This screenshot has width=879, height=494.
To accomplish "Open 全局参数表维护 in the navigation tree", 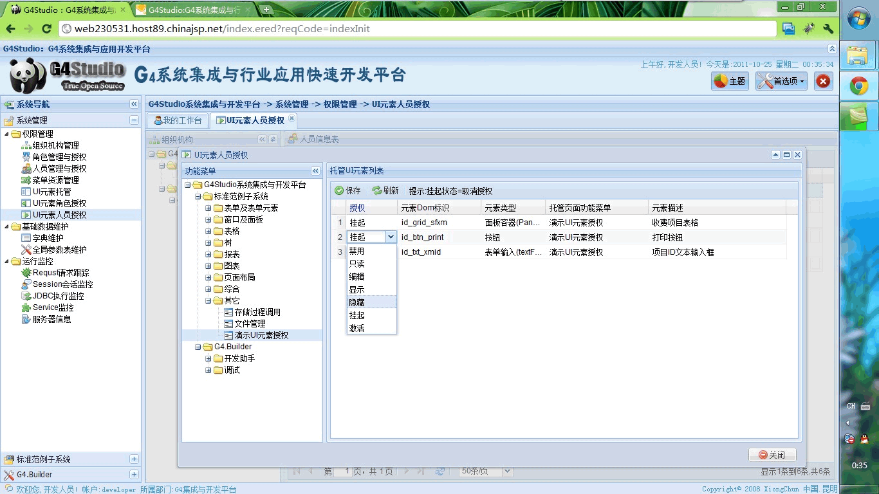I will coord(59,250).
